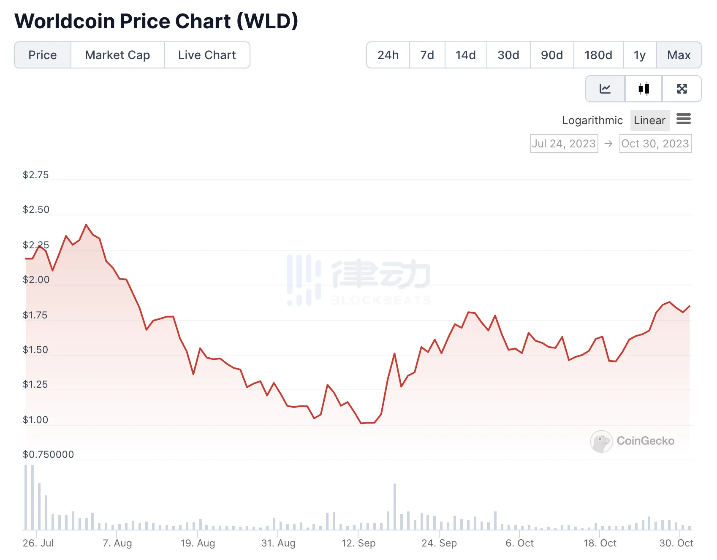The width and height of the screenshot is (717, 560).
Task: Choose the 14d time range
Action: [x=465, y=55]
